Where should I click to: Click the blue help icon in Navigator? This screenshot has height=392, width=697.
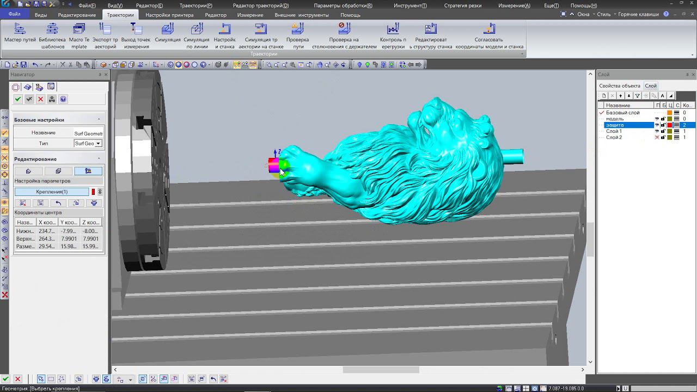63,99
